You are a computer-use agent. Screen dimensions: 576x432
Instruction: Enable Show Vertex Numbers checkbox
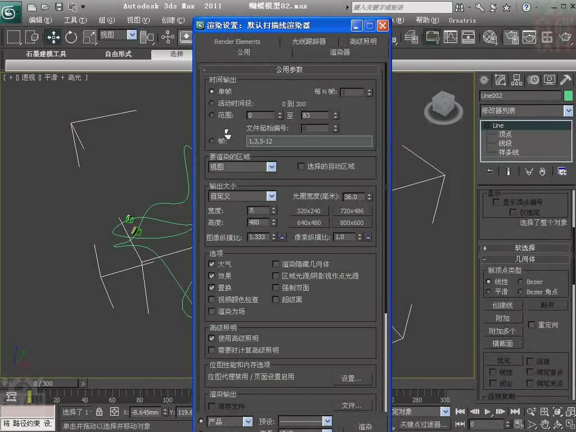496,202
